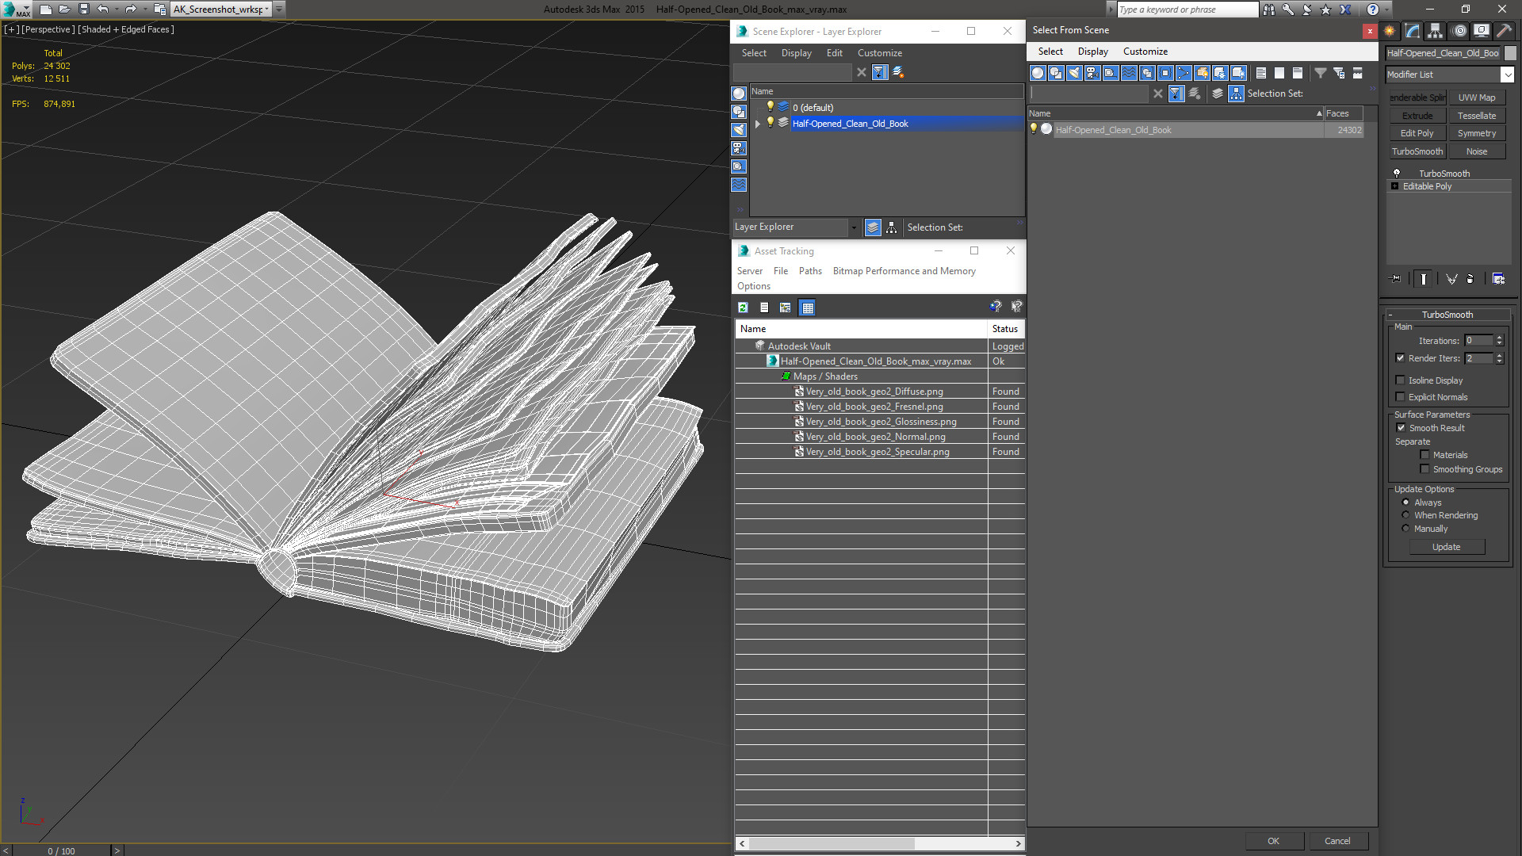Toggle Render Iters checkbox
The width and height of the screenshot is (1522, 856).
1400,358
